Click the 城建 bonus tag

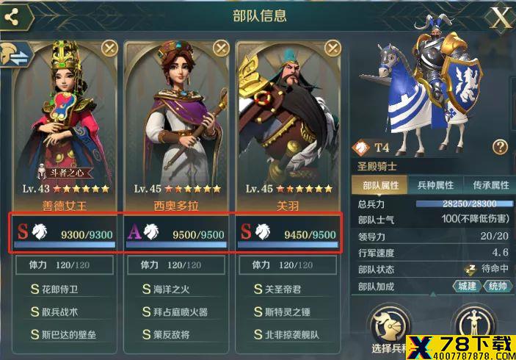[x=468, y=287]
